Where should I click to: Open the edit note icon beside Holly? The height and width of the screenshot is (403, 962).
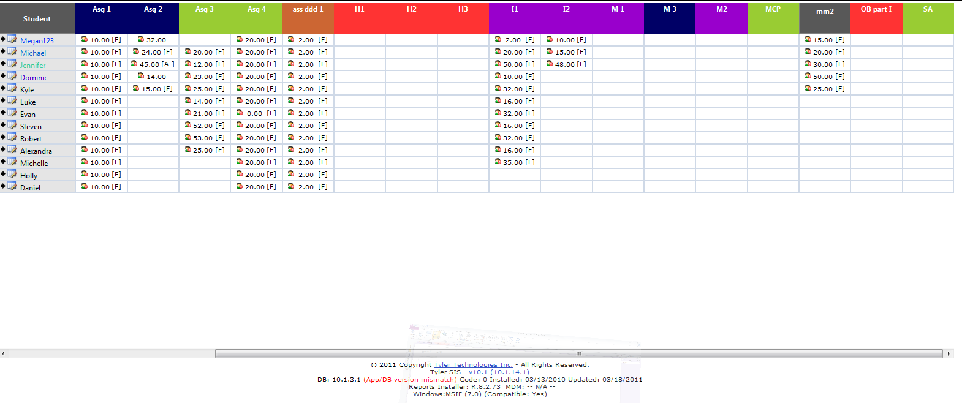12,174
